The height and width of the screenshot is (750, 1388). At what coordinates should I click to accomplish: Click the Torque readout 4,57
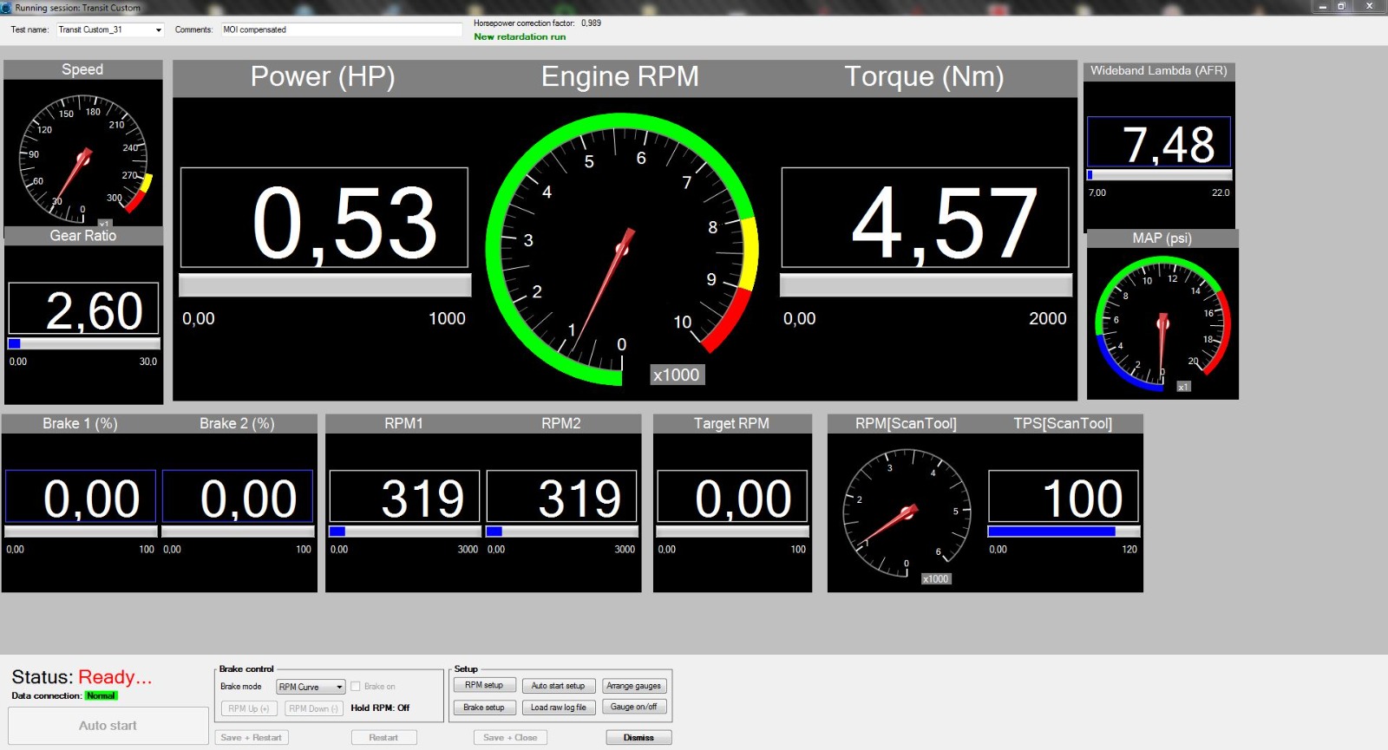point(925,218)
